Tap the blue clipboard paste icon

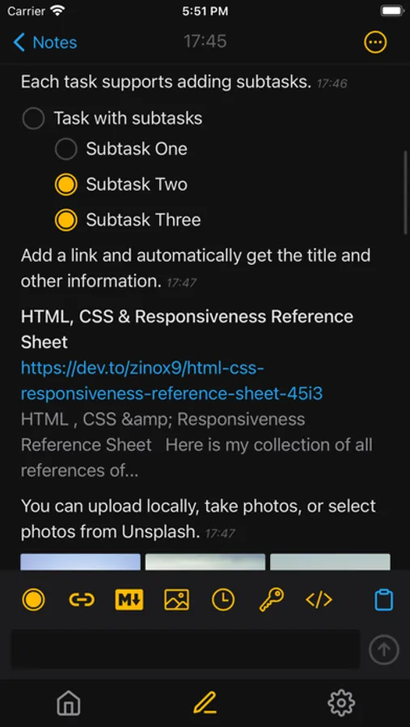click(x=384, y=599)
